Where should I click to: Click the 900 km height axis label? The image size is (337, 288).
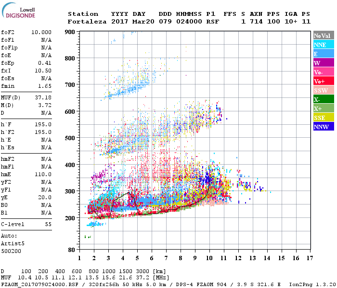click(70, 32)
